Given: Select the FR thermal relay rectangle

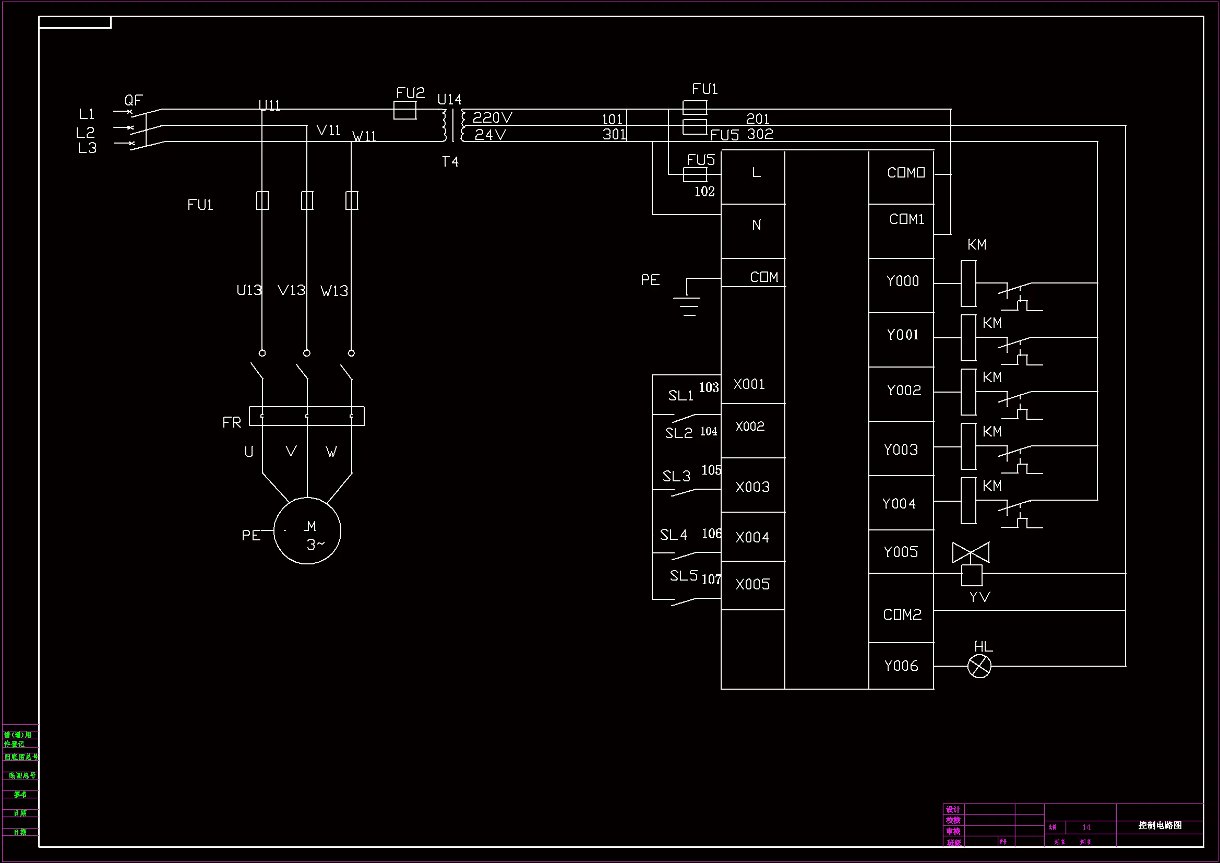Looking at the screenshot, I should tap(307, 416).
